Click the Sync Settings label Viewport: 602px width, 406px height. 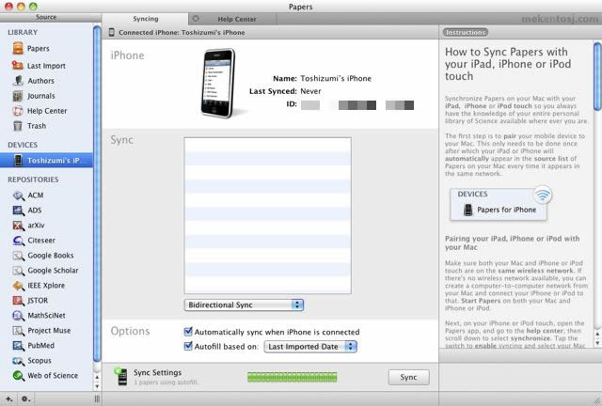click(x=157, y=372)
